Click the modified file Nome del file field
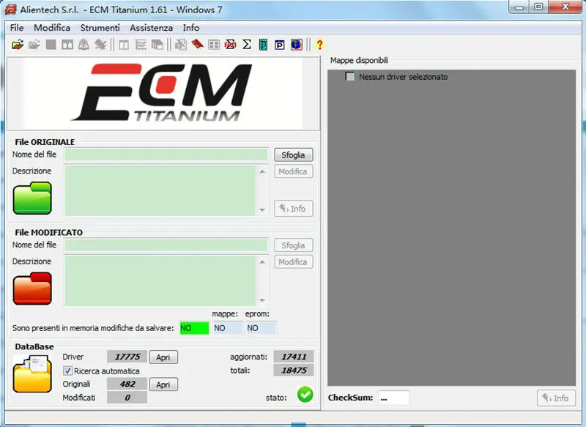Screen dimensions: 586x427 point(166,245)
